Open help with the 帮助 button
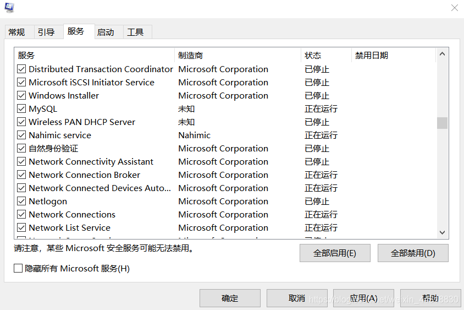This screenshot has width=464, height=310. coord(430,298)
